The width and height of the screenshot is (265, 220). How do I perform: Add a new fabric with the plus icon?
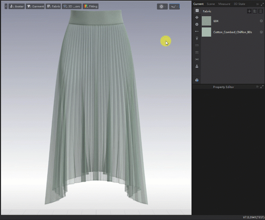click(249, 11)
